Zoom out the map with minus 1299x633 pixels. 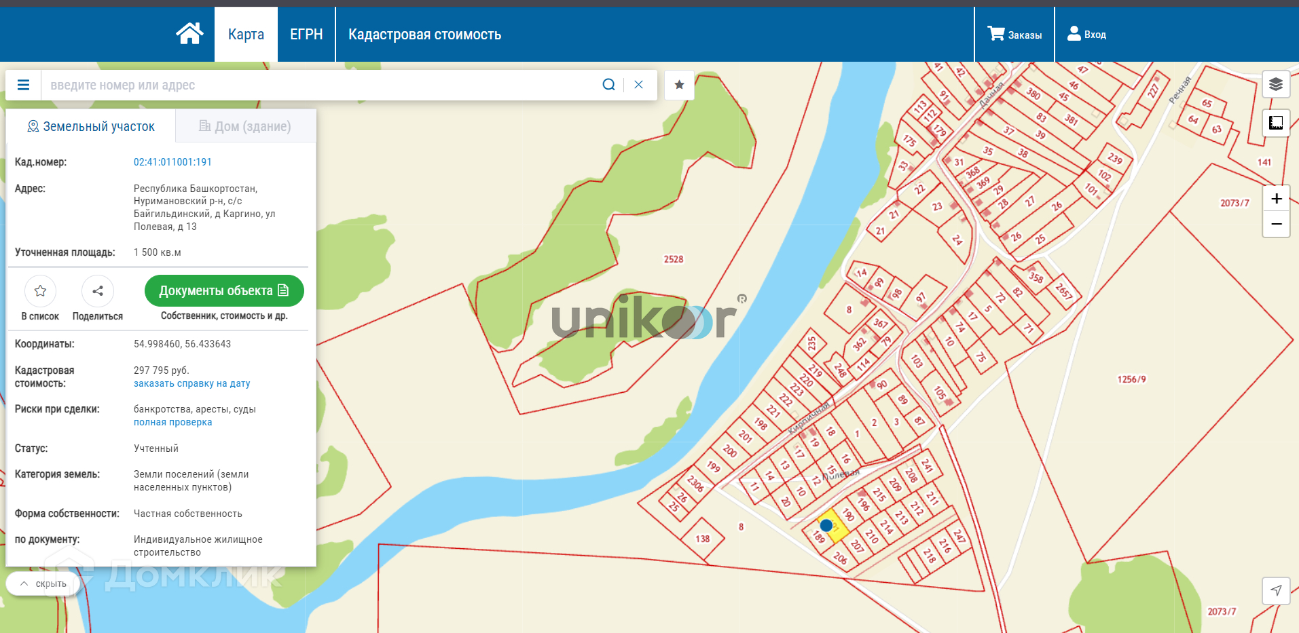point(1276,224)
